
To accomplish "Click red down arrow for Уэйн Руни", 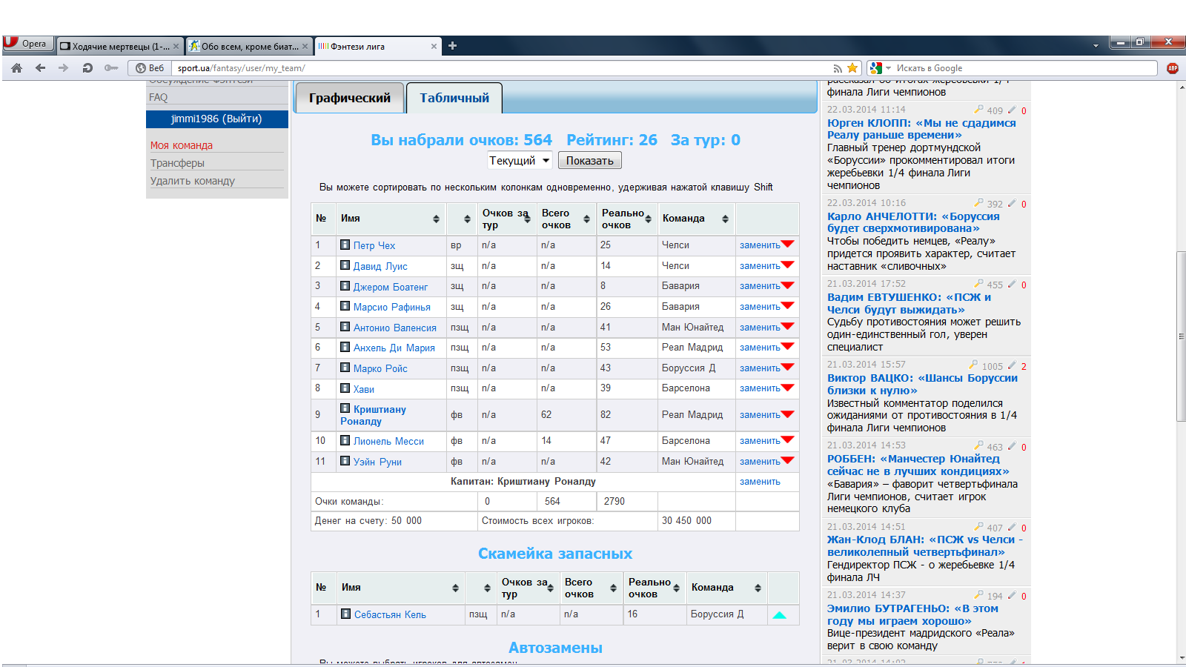I will tap(788, 461).
